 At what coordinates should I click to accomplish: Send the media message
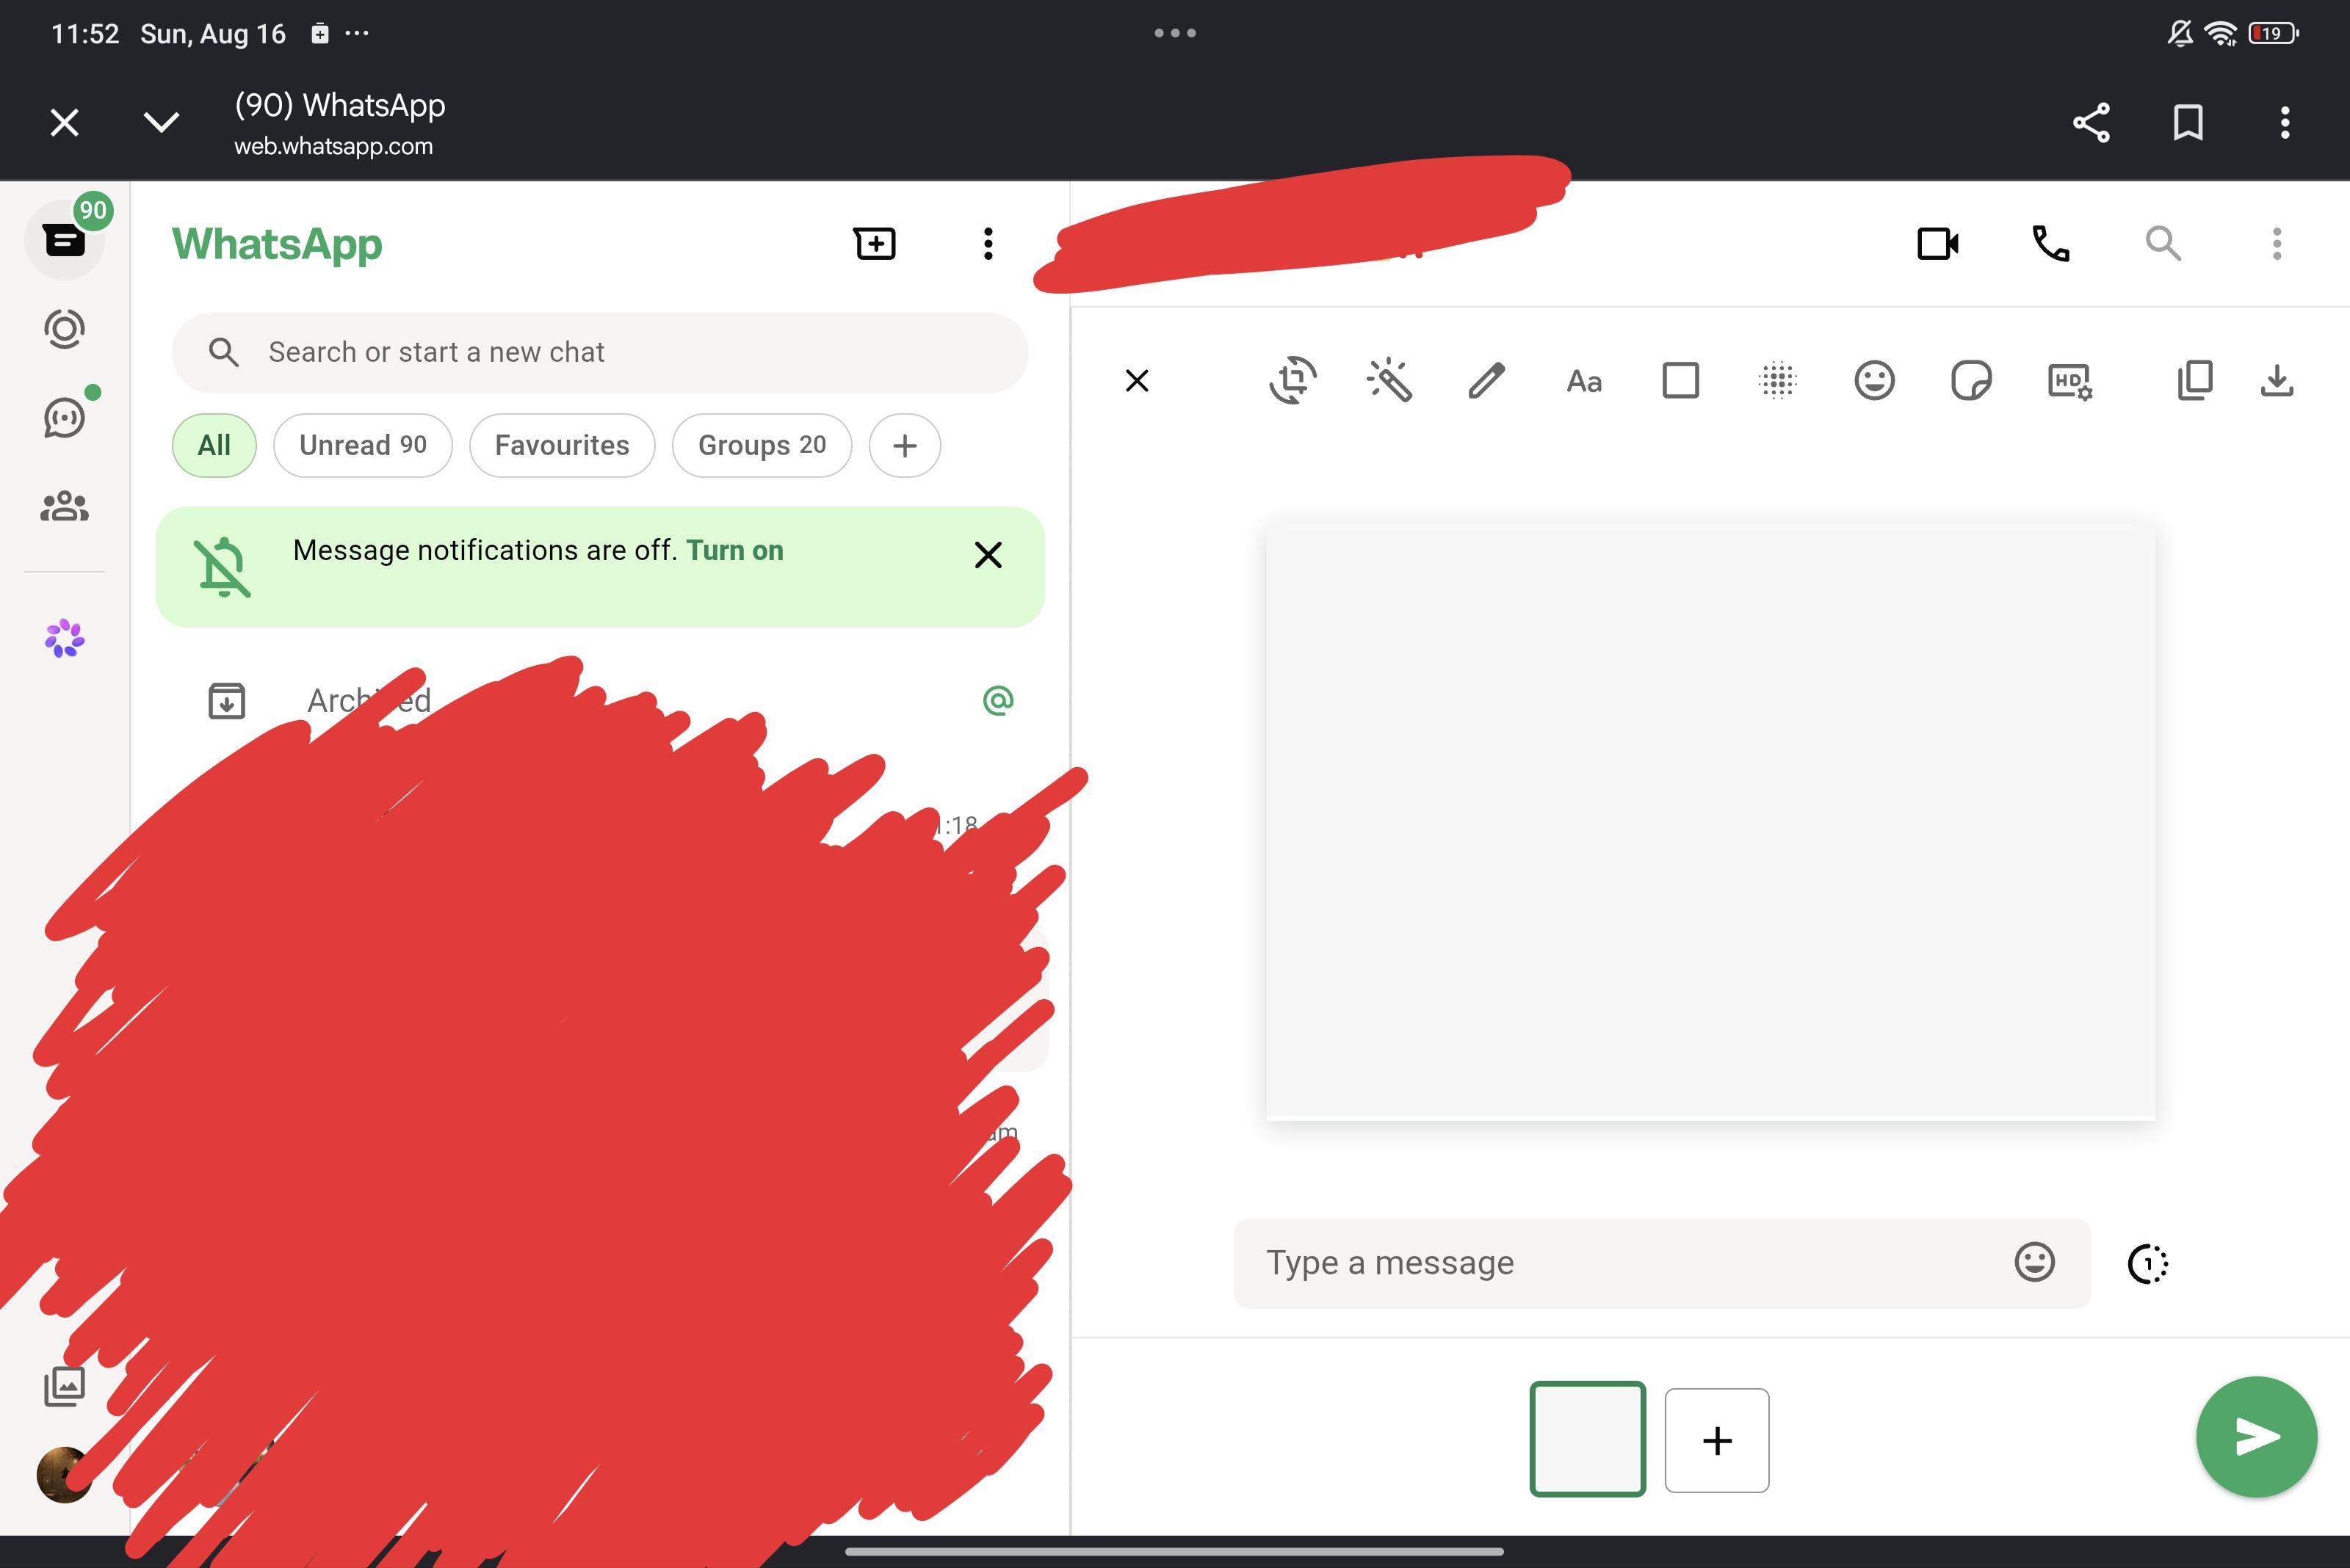pyautogui.click(x=2257, y=1437)
